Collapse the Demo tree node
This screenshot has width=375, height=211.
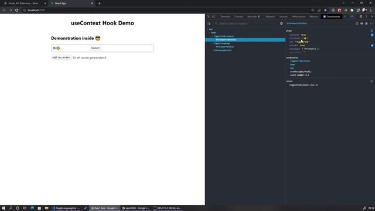210,33
